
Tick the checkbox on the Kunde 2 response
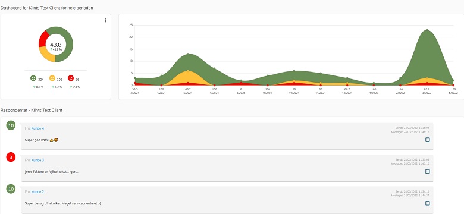click(x=428, y=203)
